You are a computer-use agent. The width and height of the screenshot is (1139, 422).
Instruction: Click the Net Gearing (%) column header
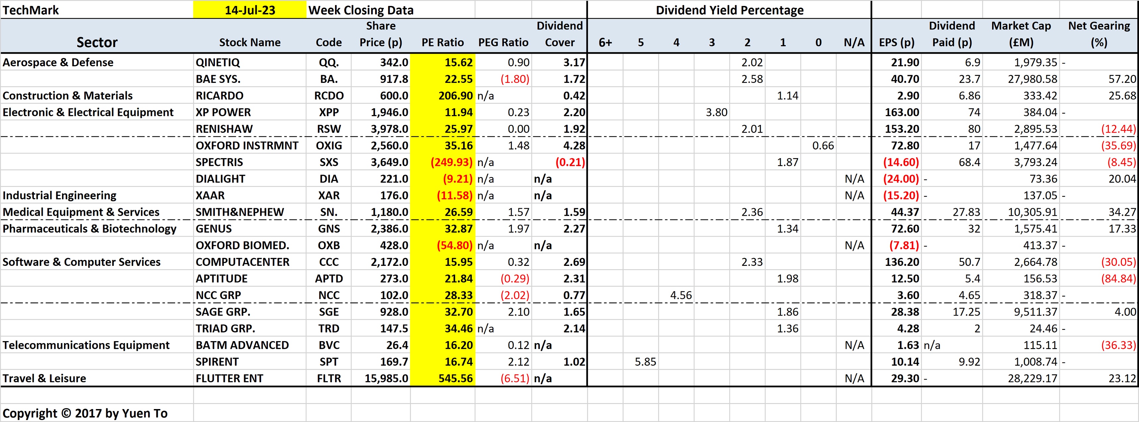click(1099, 34)
